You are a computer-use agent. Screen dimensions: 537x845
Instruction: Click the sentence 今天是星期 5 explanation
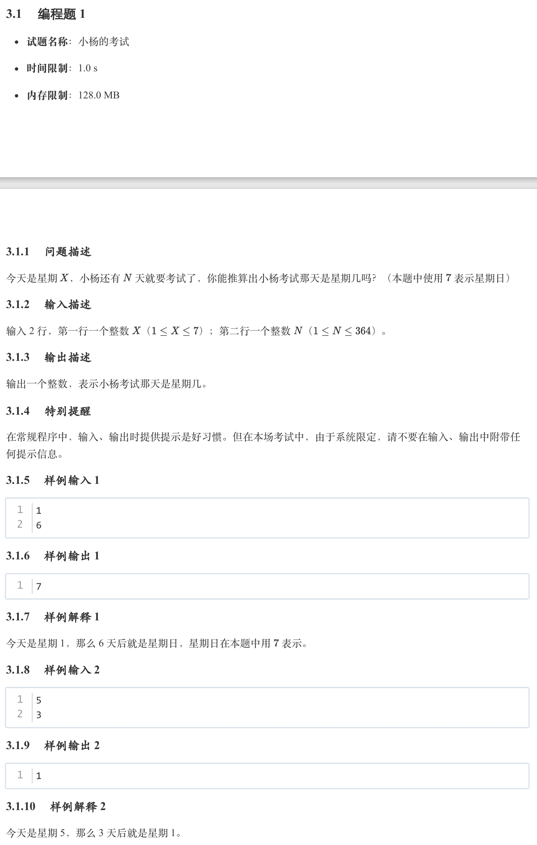94,833
